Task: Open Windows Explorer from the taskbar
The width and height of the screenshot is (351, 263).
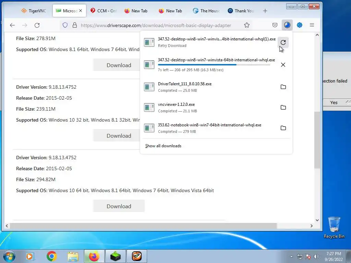Action: pos(73,256)
